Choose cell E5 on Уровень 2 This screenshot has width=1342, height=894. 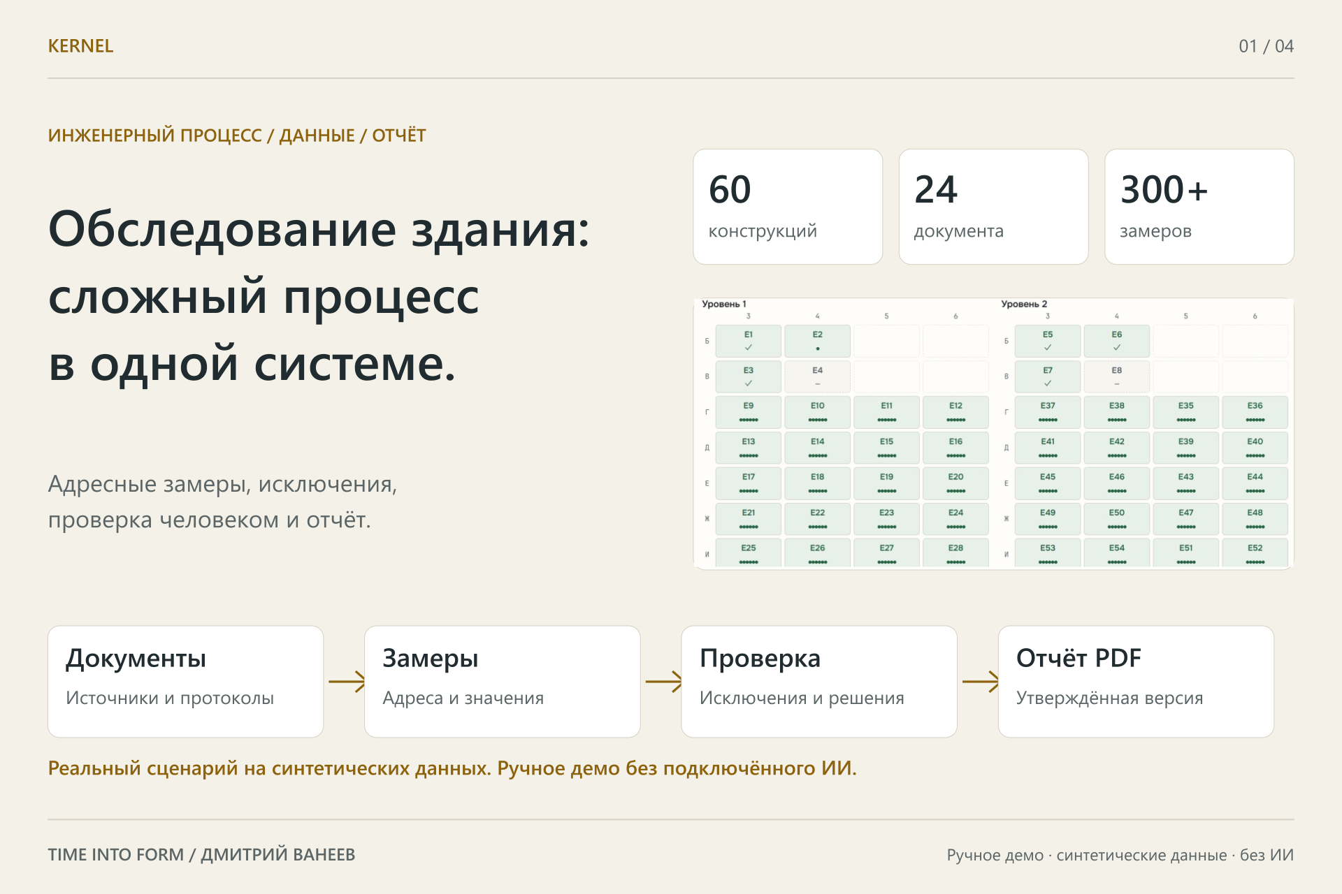tap(1047, 341)
